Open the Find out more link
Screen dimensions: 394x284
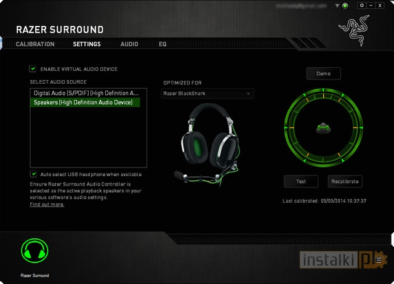(x=47, y=205)
